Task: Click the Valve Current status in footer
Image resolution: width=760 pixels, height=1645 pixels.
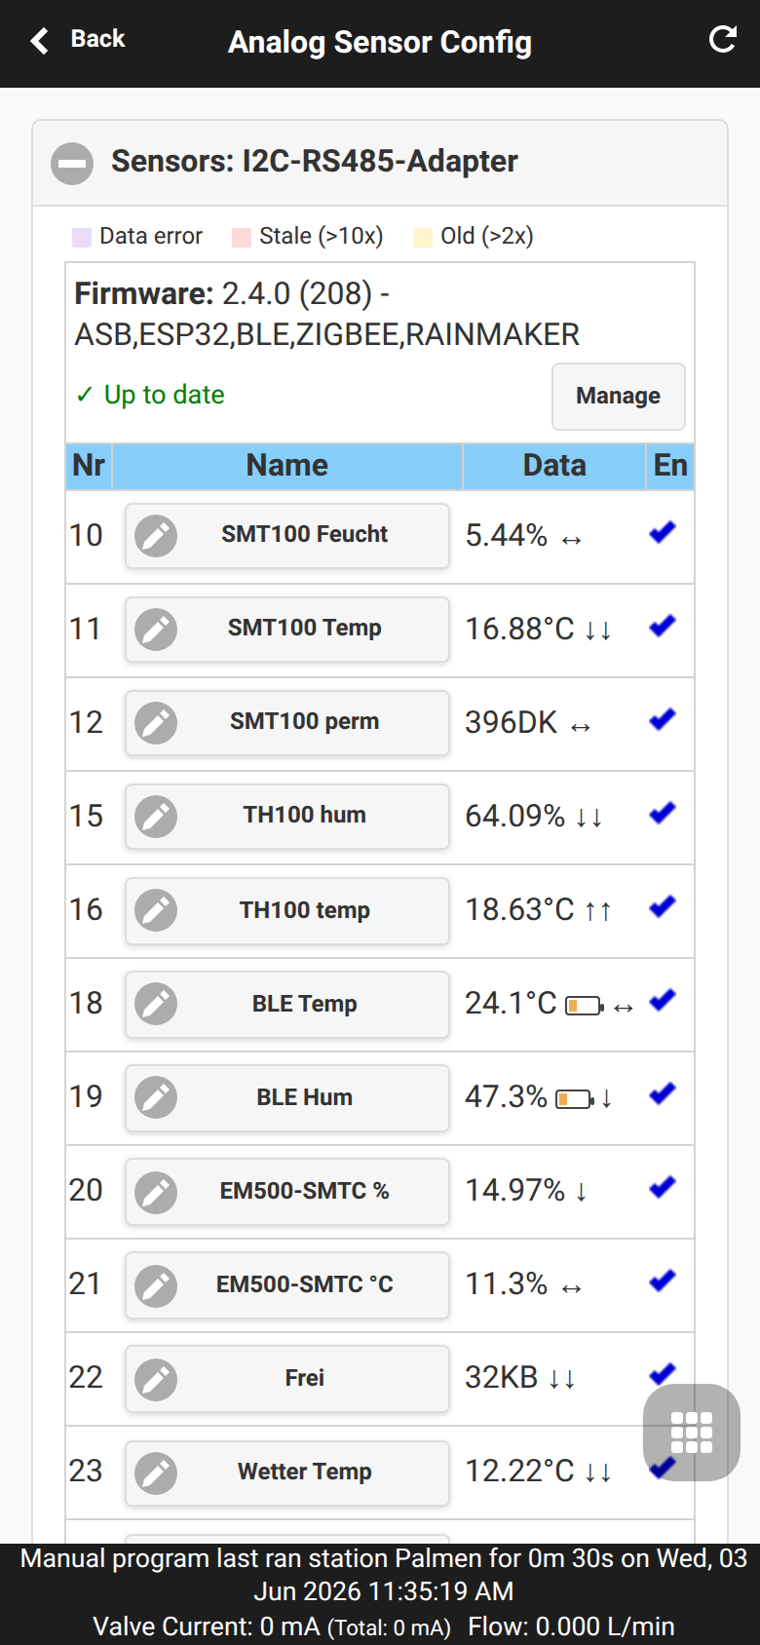Action: 272,1626
